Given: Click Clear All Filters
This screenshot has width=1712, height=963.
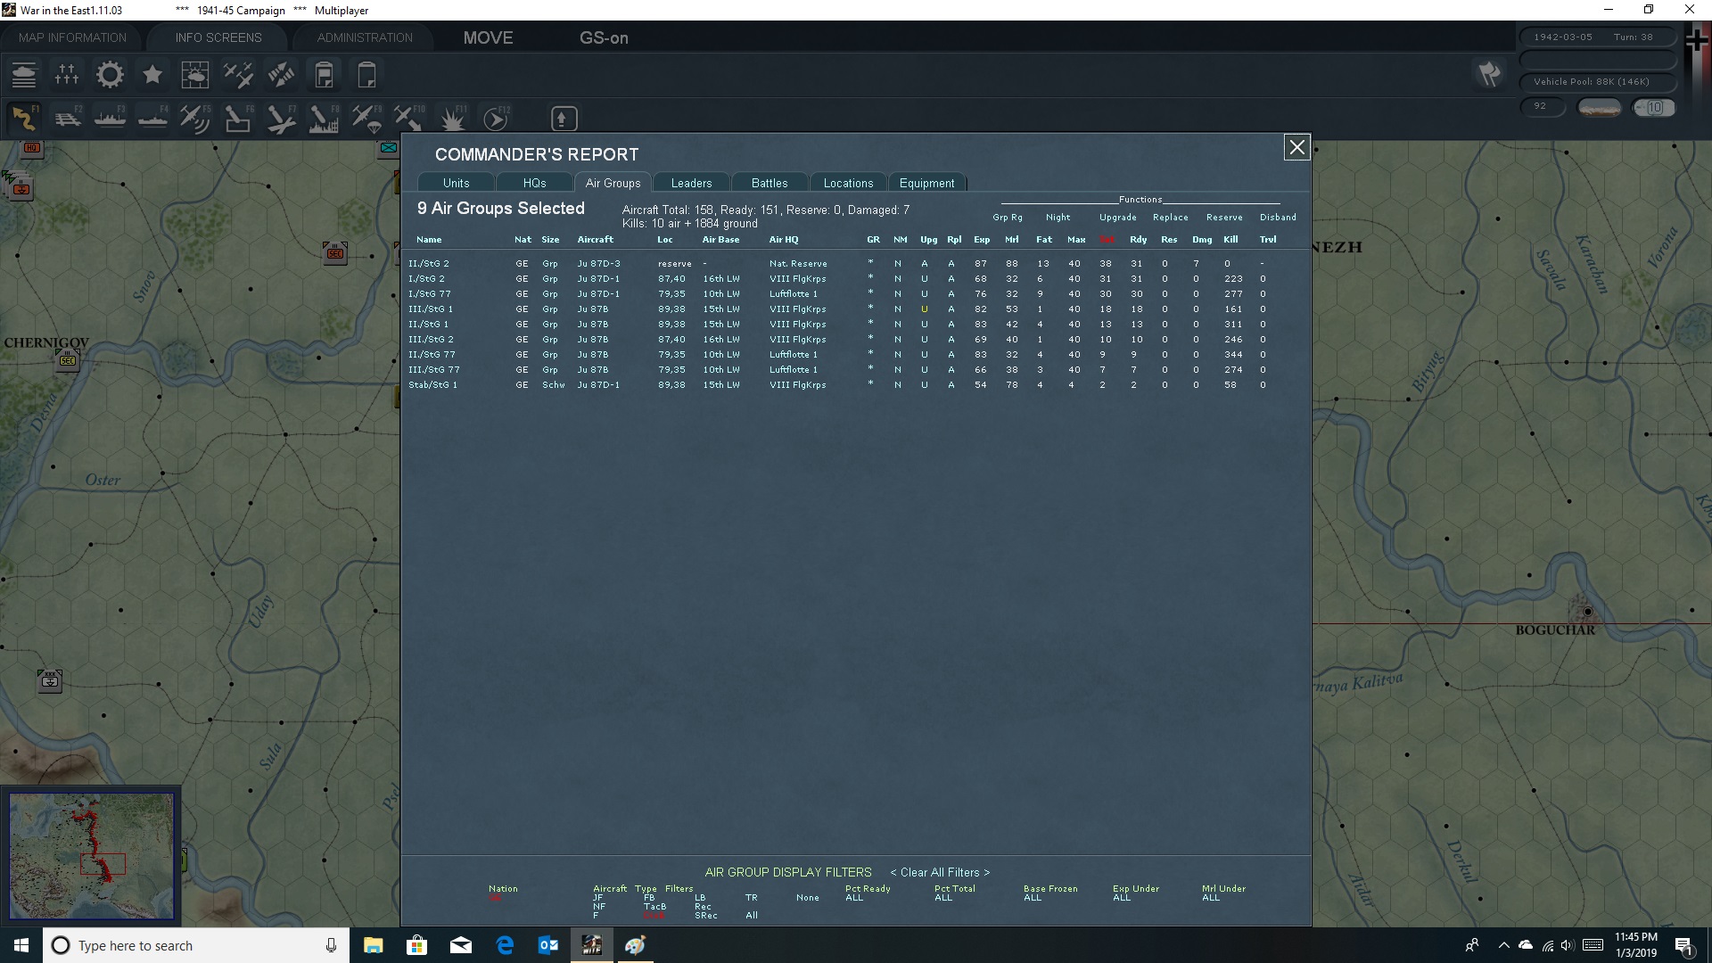Looking at the screenshot, I should coord(939,872).
